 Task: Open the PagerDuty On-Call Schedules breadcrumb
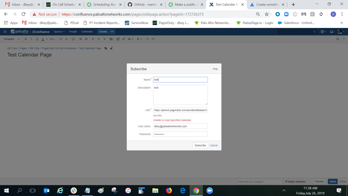[x=59, y=48]
